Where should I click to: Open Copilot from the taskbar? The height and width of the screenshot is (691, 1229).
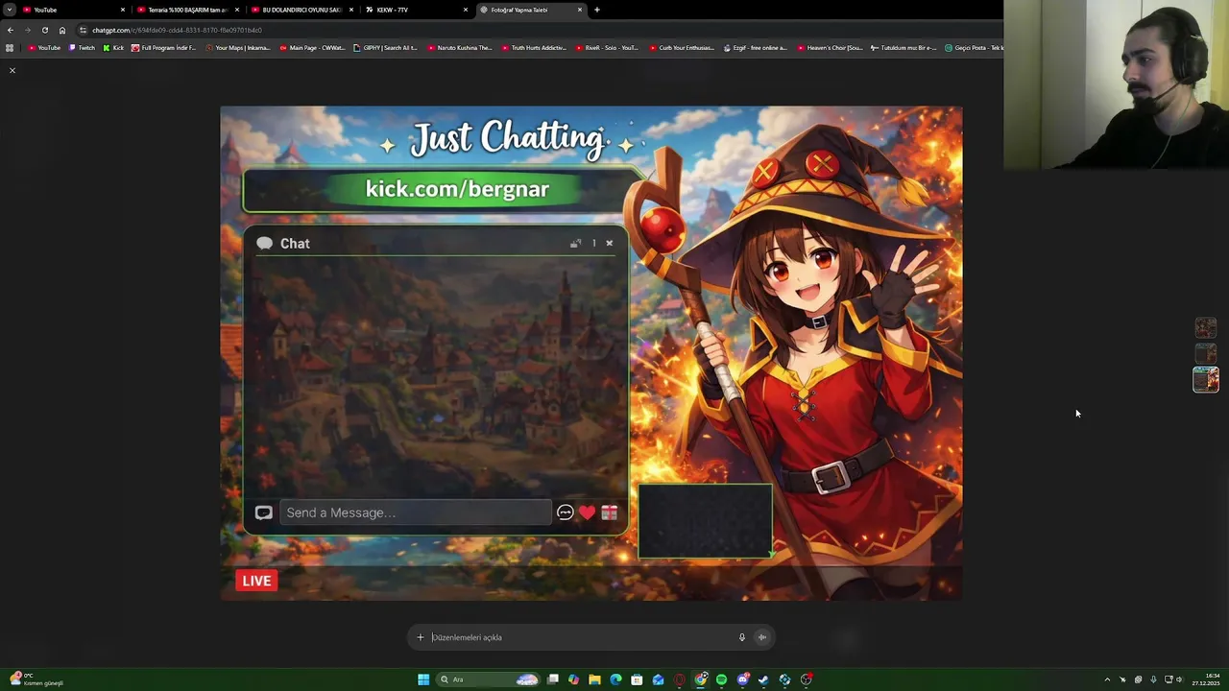tap(573, 679)
